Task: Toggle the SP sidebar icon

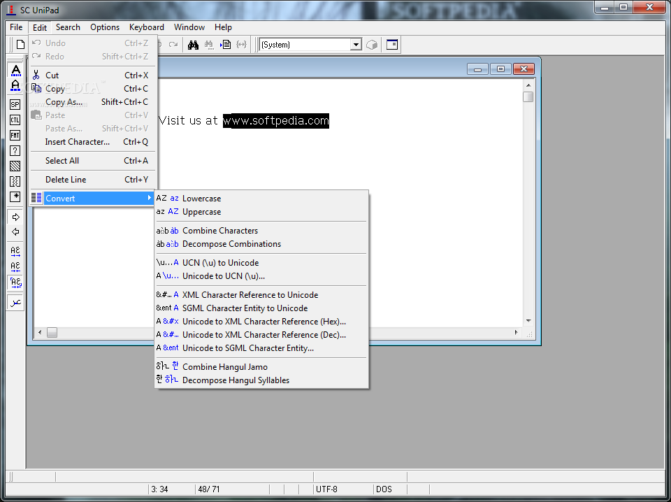Action: coord(15,104)
